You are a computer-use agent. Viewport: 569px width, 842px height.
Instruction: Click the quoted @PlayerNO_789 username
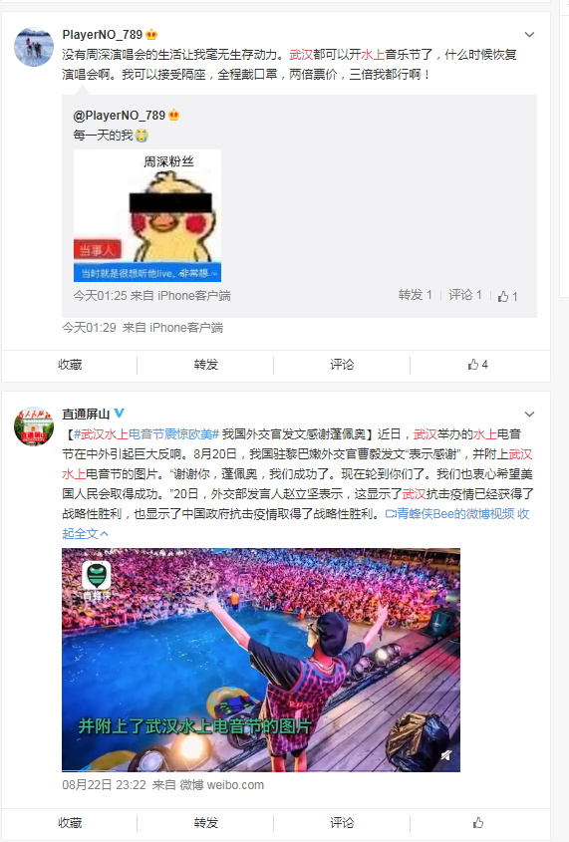tap(120, 116)
